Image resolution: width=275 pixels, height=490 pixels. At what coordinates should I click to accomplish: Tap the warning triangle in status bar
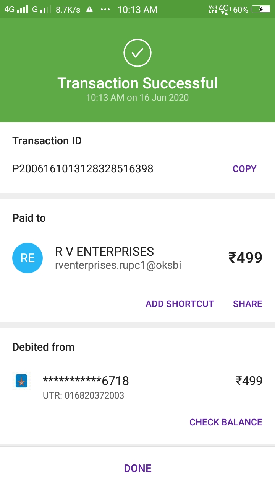(x=89, y=10)
